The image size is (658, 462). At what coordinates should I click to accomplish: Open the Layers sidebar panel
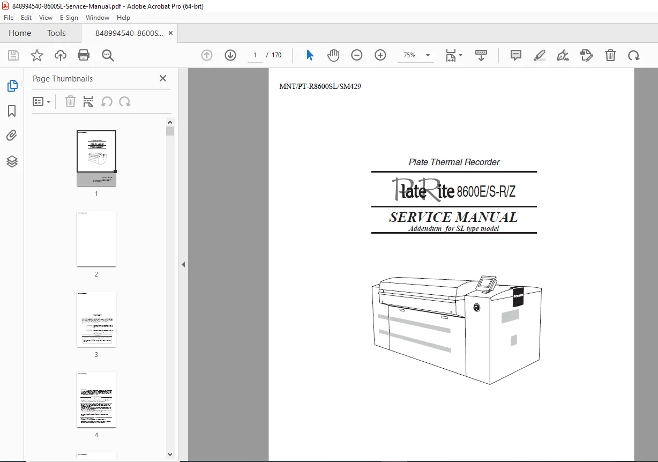click(12, 161)
